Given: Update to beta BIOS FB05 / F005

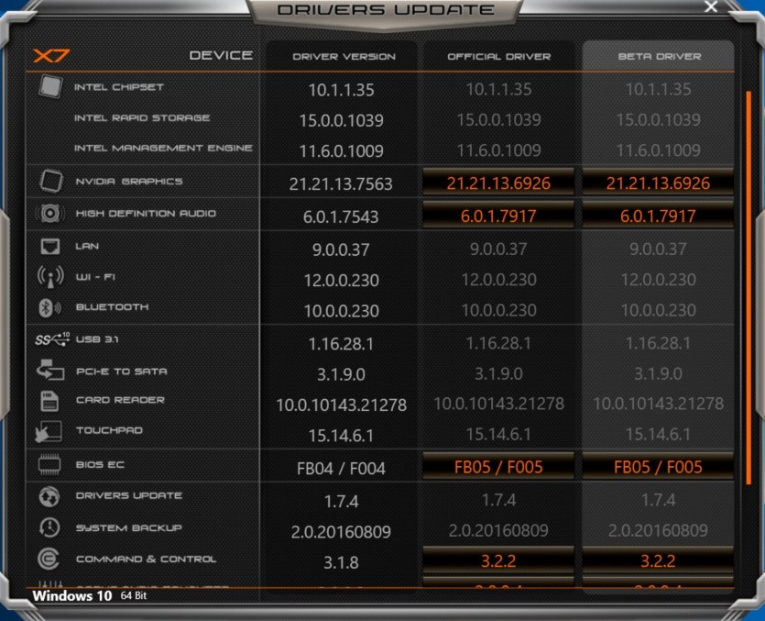Looking at the screenshot, I should click(x=658, y=467).
